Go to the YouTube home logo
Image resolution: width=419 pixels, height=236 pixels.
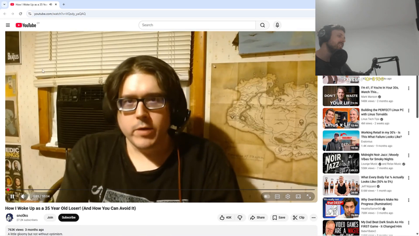(x=26, y=25)
